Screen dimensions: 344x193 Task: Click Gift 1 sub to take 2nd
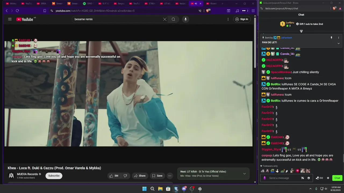pyautogui.click(x=309, y=24)
